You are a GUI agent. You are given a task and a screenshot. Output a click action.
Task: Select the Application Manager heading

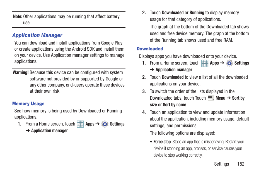click(37, 35)
